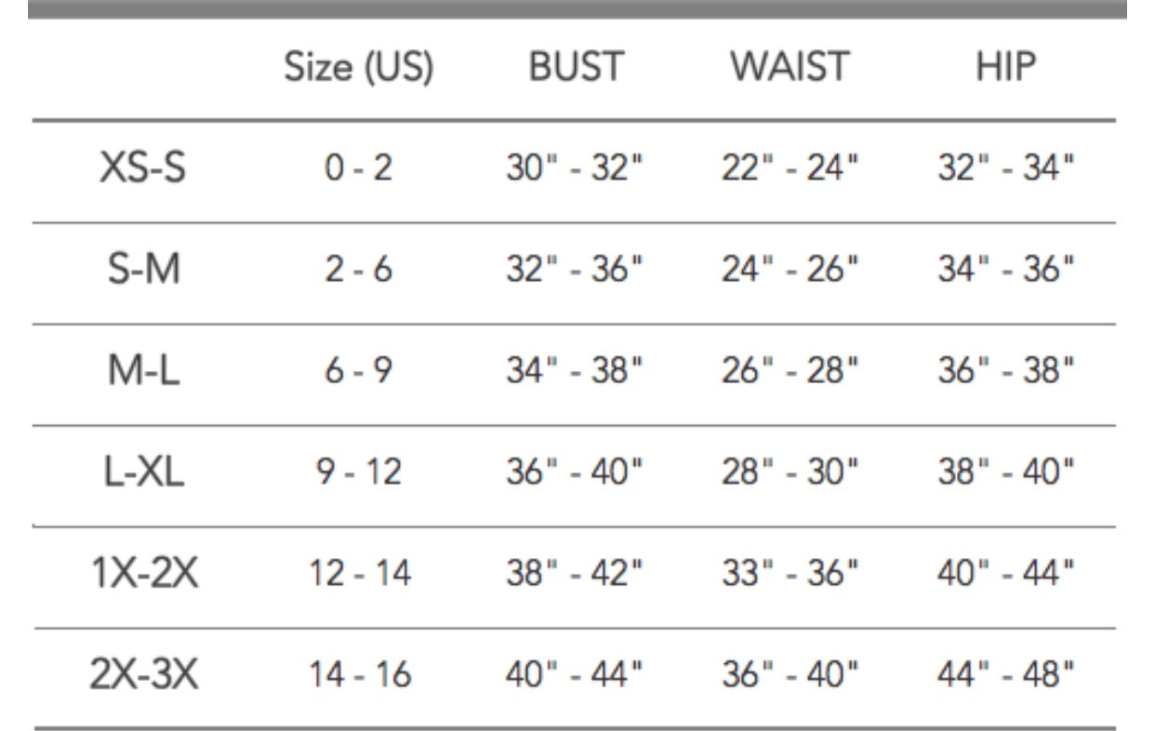Click the bust 36" - 40" cell
The image size is (1155, 731).
(x=575, y=473)
